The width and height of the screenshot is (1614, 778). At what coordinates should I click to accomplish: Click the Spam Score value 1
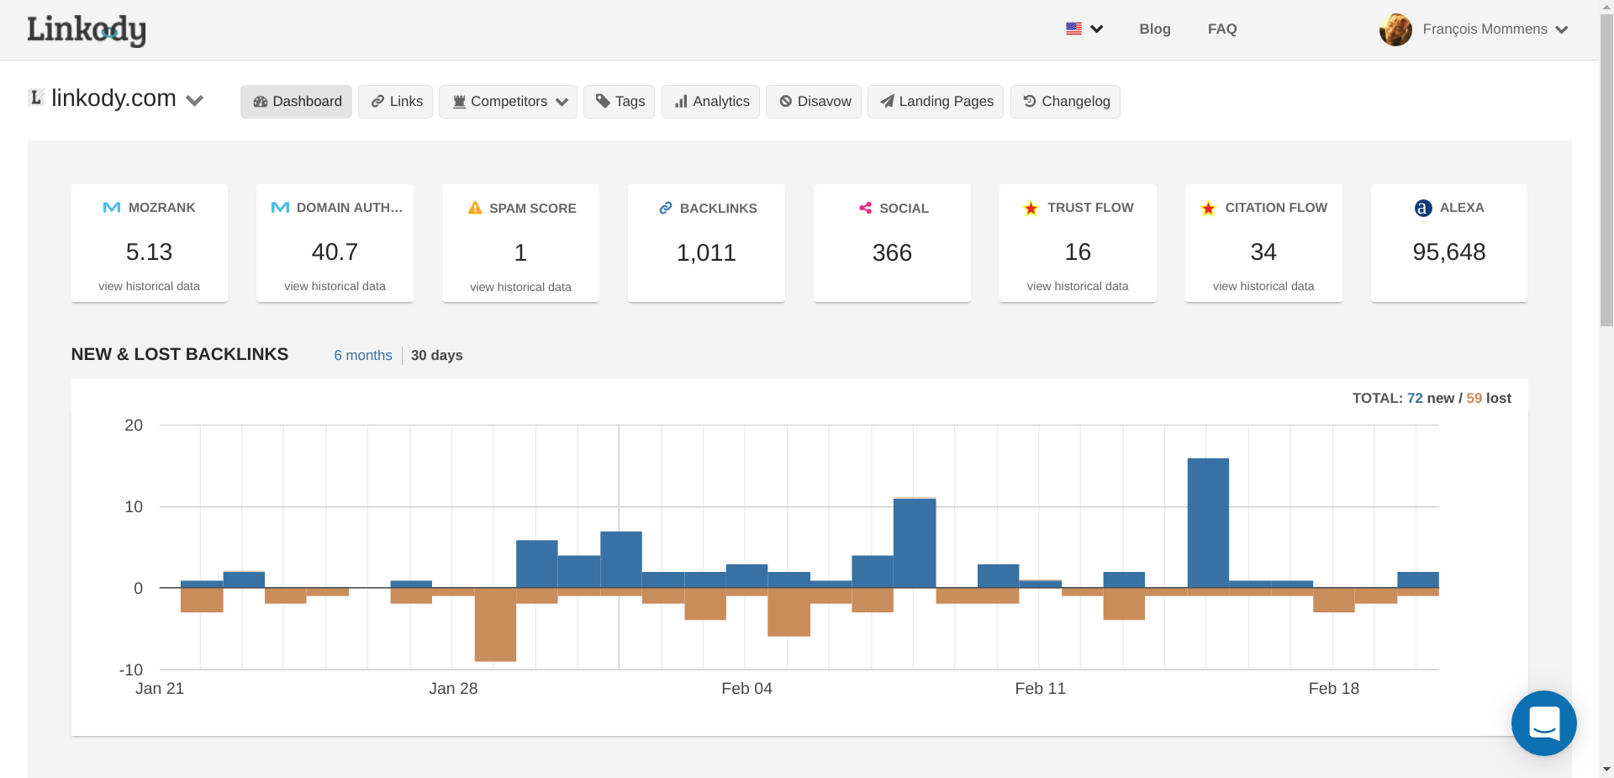click(521, 252)
